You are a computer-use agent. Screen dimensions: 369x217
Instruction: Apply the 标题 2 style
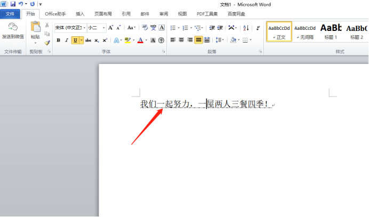pyautogui.click(x=357, y=31)
